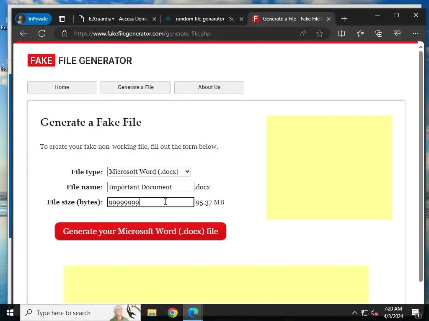This screenshot has width=429, height=321.
Task: Open Read aloud from address bar
Action: (x=303, y=33)
